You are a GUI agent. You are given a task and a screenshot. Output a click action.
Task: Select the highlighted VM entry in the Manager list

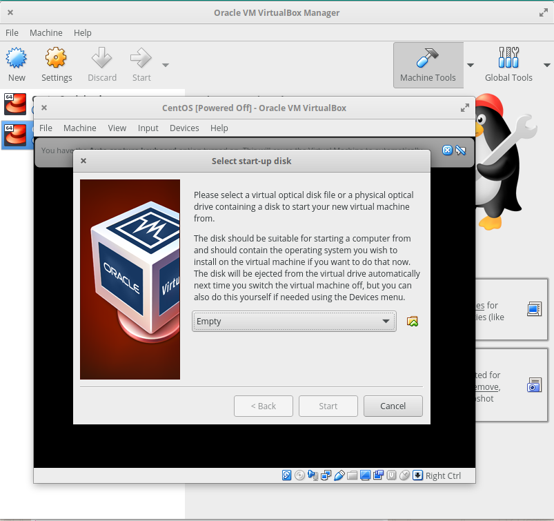click(x=17, y=135)
